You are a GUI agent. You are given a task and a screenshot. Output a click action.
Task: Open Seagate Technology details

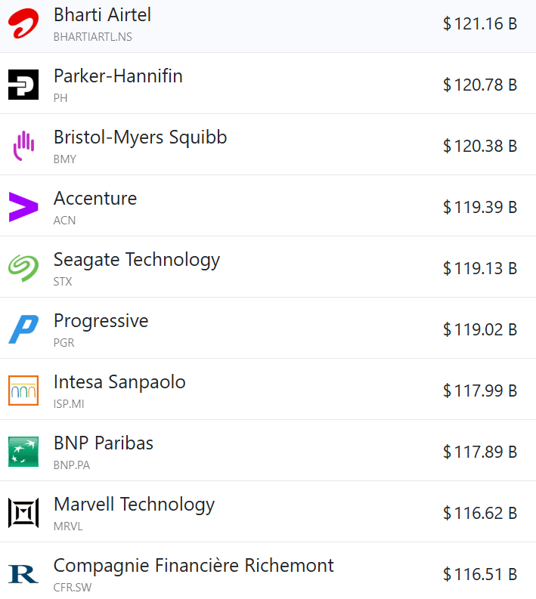pyautogui.click(x=136, y=259)
